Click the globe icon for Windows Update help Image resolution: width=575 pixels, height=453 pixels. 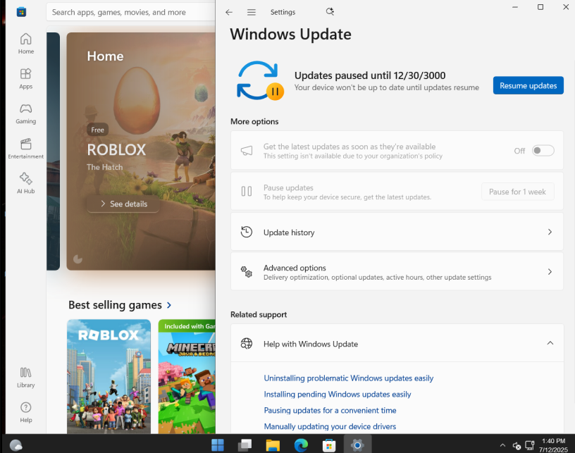(x=247, y=343)
